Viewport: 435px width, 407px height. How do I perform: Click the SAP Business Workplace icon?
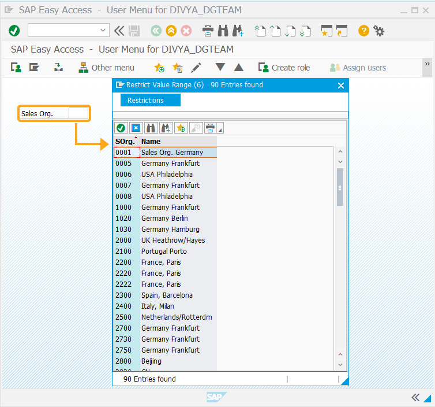tap(58, 67)
